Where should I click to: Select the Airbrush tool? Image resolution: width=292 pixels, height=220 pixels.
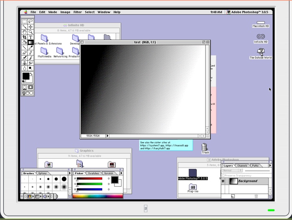tap(24, 58)
